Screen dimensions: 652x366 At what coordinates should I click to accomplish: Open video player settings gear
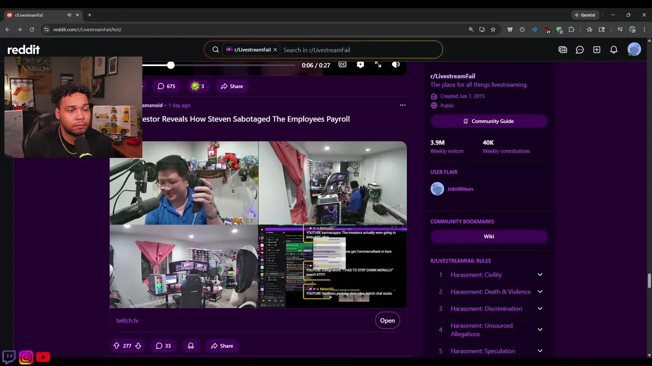click(361, 65)
